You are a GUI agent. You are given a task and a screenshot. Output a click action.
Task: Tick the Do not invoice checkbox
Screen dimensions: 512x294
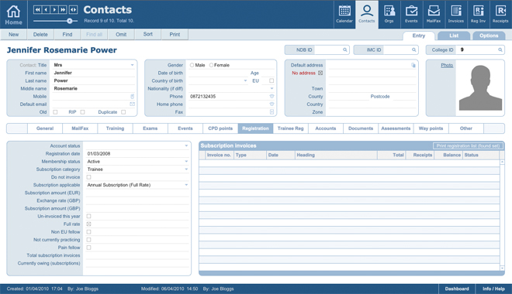tap(88, 177)
